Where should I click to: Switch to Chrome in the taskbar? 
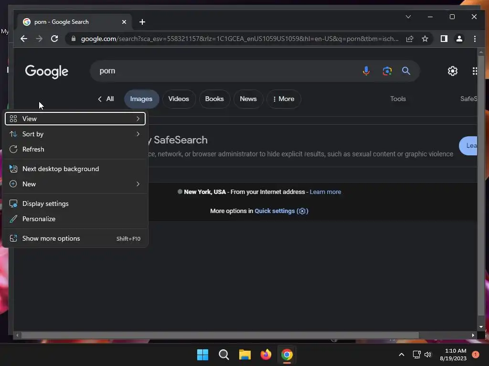click(x=287, y=355)
